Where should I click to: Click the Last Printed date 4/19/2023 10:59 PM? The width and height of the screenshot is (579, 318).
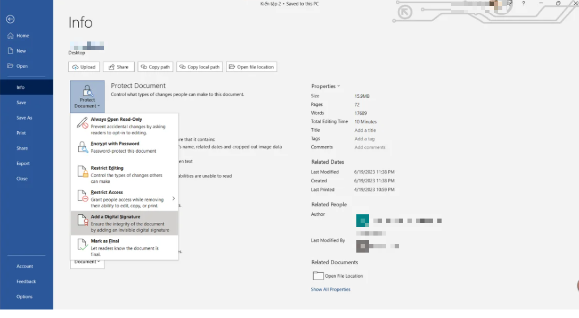[x=374, y=189]
